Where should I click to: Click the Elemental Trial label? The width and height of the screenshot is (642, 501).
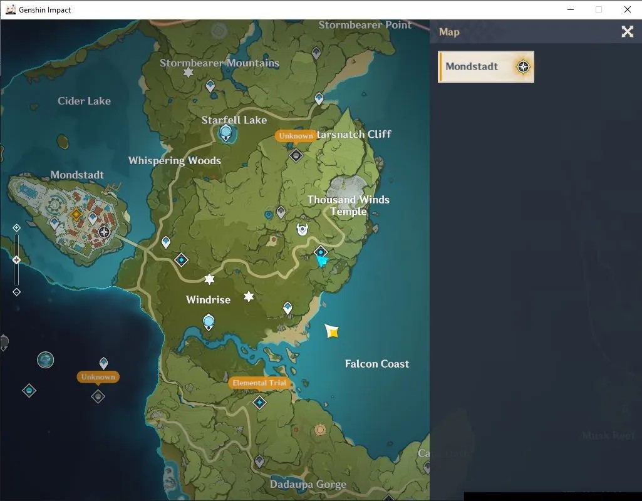click(x=259, y=383)
